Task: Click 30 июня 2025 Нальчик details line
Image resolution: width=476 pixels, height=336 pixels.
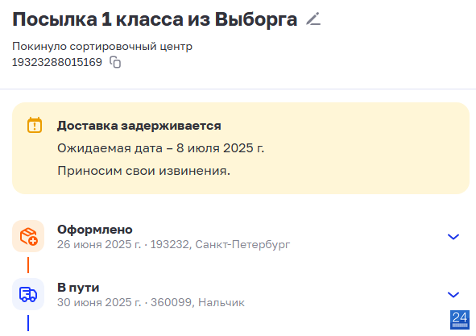Action: point(151,302)
